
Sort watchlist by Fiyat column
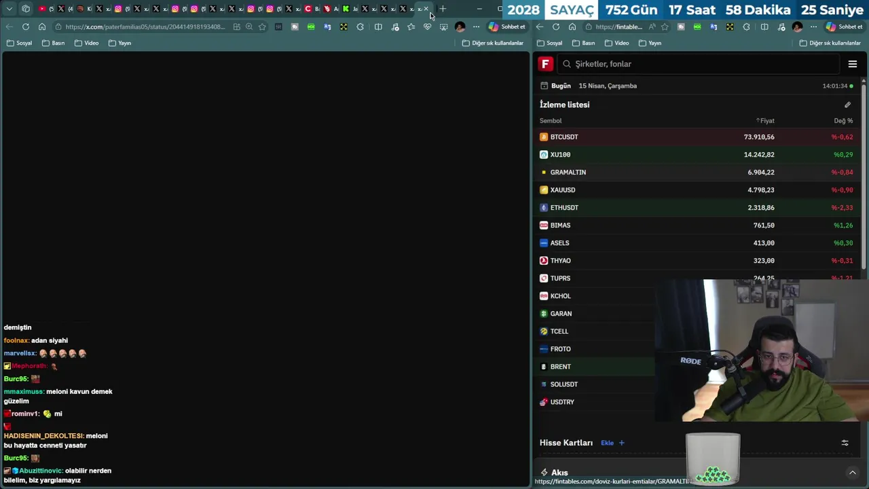click(x=765, y=121)
